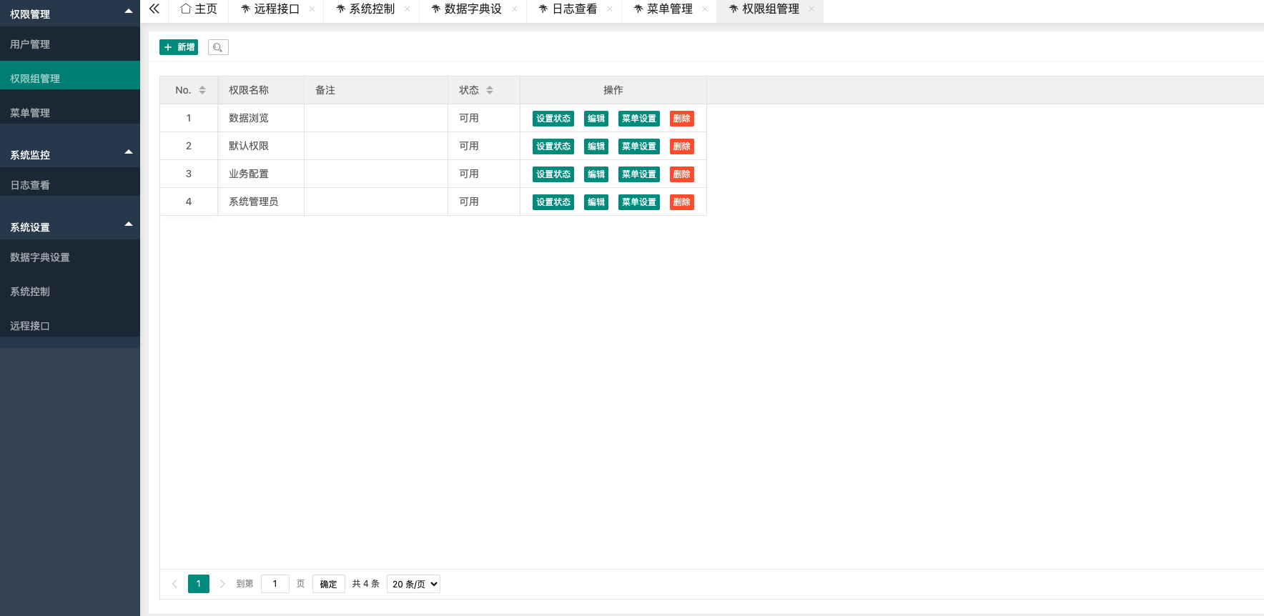This screenshot has width=1264, height=616.
Task: Sort table by 状态 column arrows
Action: pyautogui.click(x=490, y=90)
